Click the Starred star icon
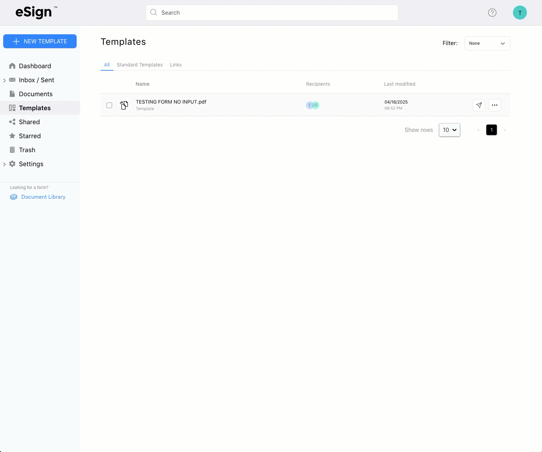The height and width of the screenshot is (452, 542). tap(12, 136)
